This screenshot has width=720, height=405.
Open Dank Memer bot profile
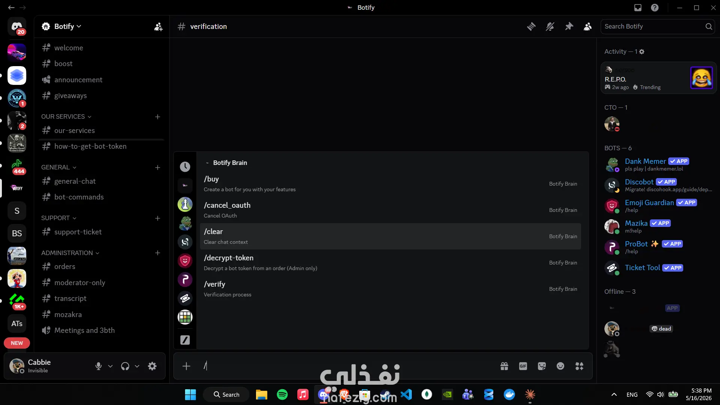click(659, 165)
